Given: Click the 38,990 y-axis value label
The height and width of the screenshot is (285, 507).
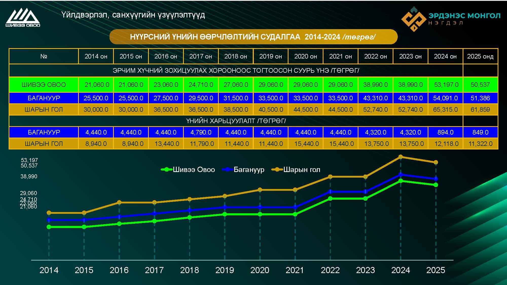Looking at the screenshot, I should pyautogui.click(x=29, y=176).
